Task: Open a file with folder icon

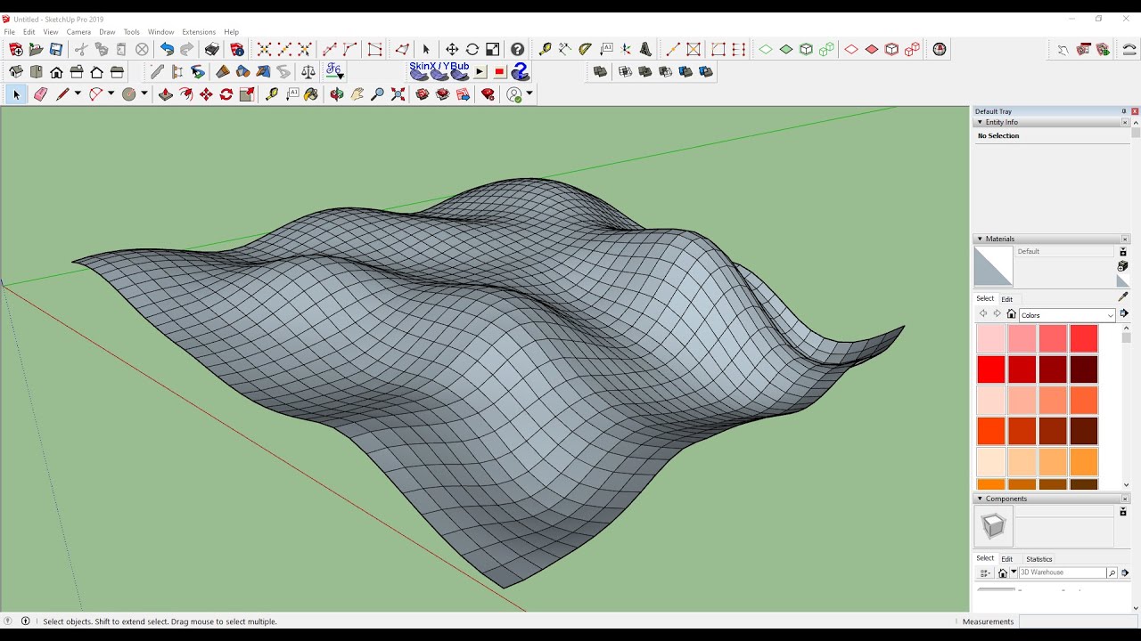Action: (x=36, y=50)
